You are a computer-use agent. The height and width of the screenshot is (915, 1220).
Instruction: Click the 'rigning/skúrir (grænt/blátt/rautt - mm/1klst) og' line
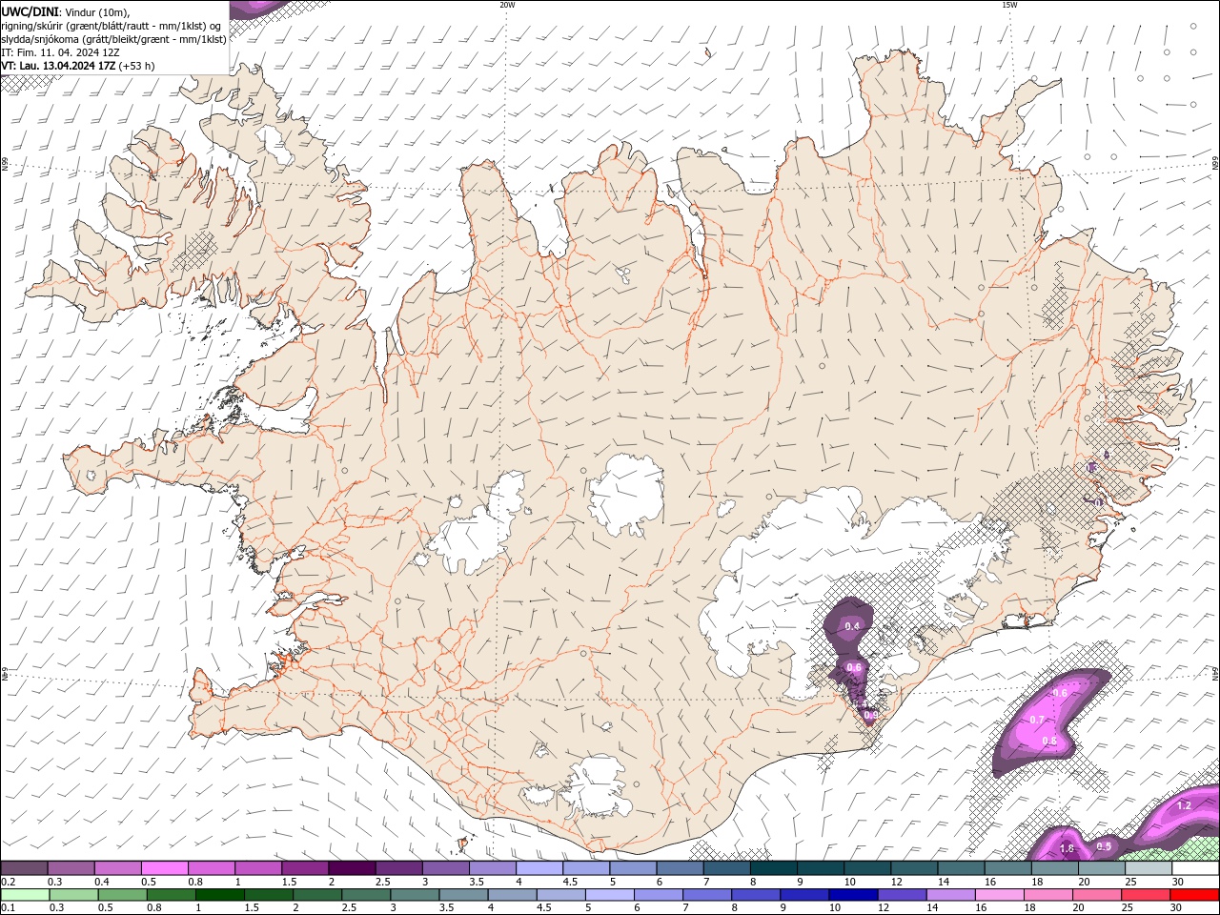point(112,26)
